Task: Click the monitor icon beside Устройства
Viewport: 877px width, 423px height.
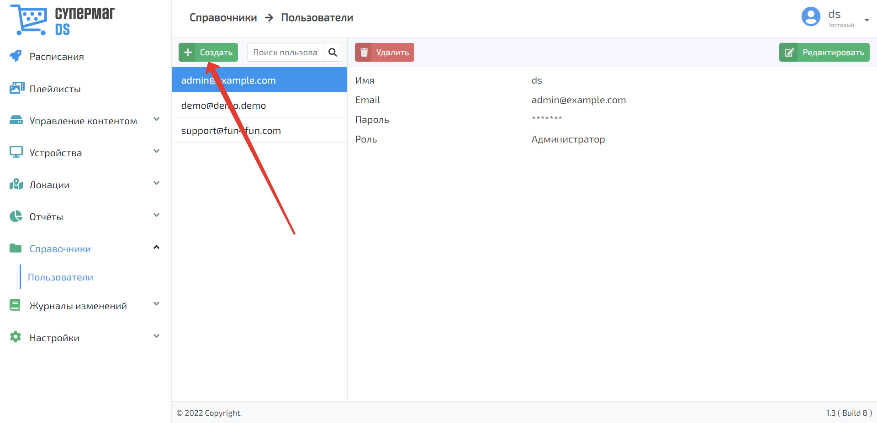Action: pos(16,152)
